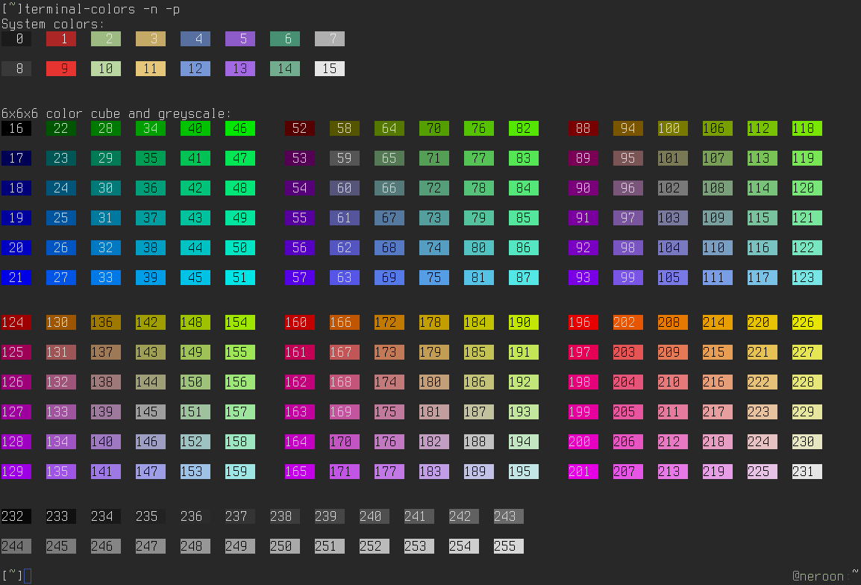Screen dimensions: 861x585
Task: Click the blue swatch labeled 21
Action: [16, 278]
